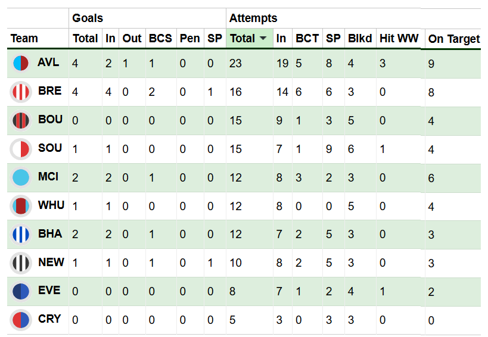Click the BOU team crest icon
Screen dimensions: 488x337
coord(21,120)
